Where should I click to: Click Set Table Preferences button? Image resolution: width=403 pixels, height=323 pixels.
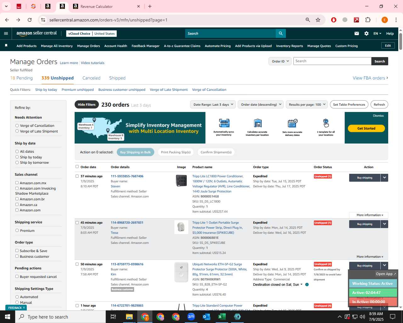349,104
